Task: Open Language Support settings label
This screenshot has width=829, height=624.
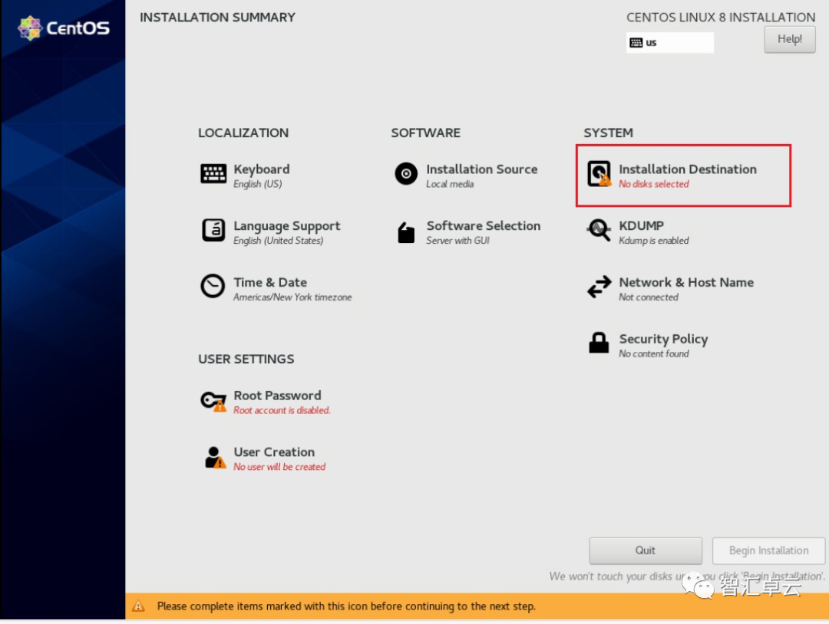Action: coord(287,226)
